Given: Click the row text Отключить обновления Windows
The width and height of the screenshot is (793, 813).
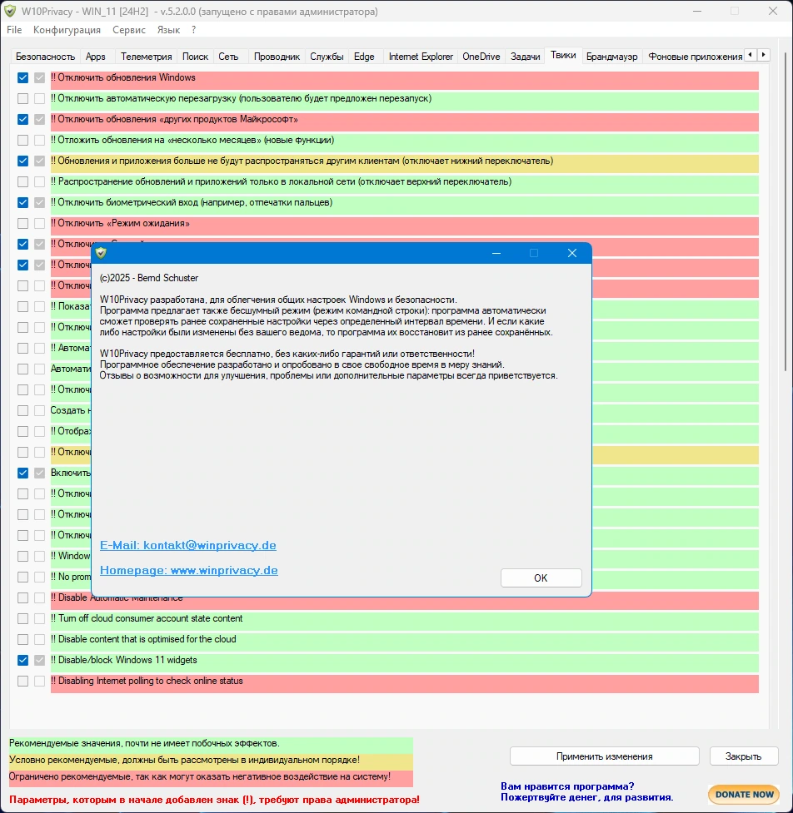Looking at the screenshot, I should pyautogui.click(x=123, y=77).
